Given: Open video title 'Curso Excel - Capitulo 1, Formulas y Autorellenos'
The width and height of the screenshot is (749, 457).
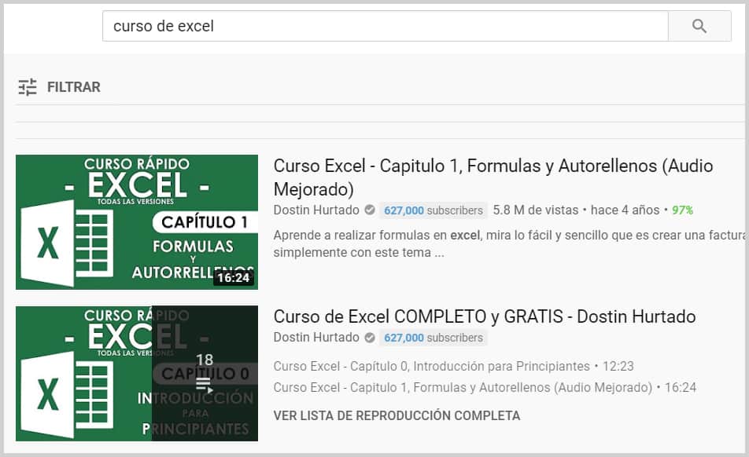Looking at the screenshot, I should 493,177.
